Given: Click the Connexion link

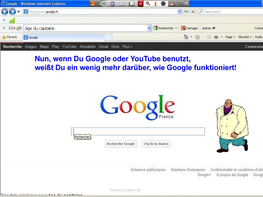Looking at the screenshot, I should click(254, 47).
